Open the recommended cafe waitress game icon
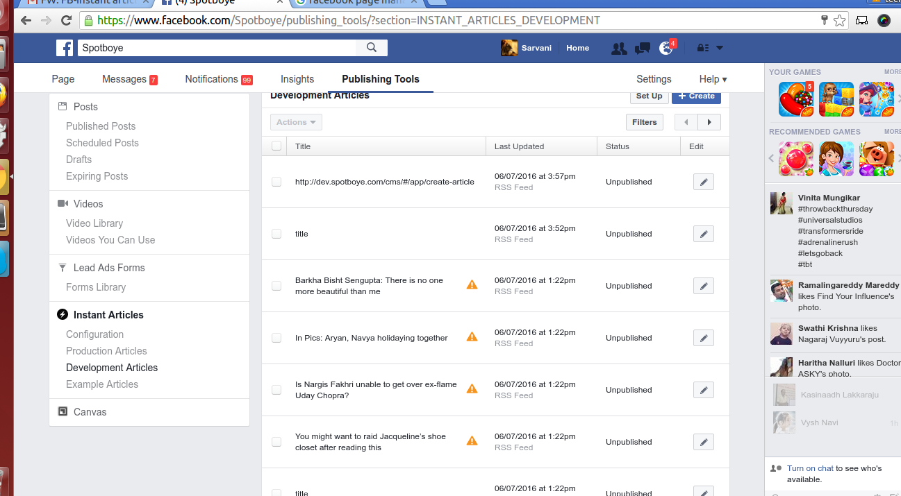 coord(836,159)
